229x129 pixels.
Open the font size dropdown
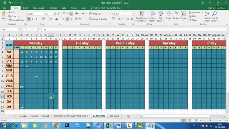click(x=52, y=14)
